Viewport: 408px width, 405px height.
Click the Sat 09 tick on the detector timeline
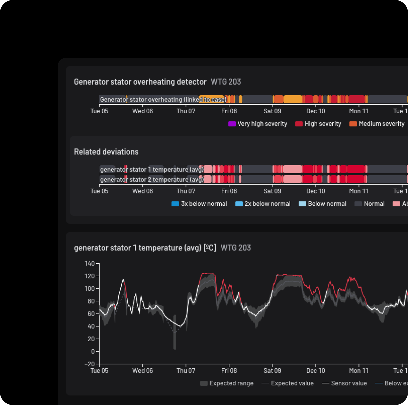click(272, 111)
